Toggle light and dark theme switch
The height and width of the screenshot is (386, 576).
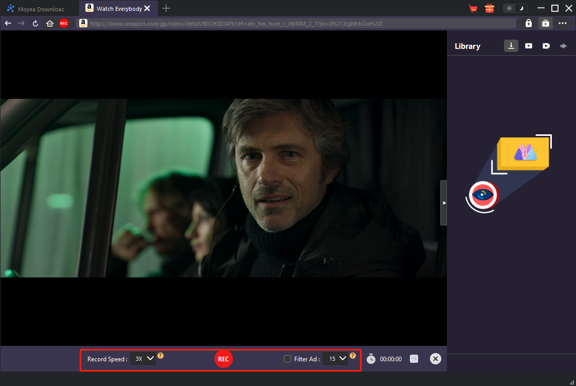pyautogui.click(x=515, y=8)
